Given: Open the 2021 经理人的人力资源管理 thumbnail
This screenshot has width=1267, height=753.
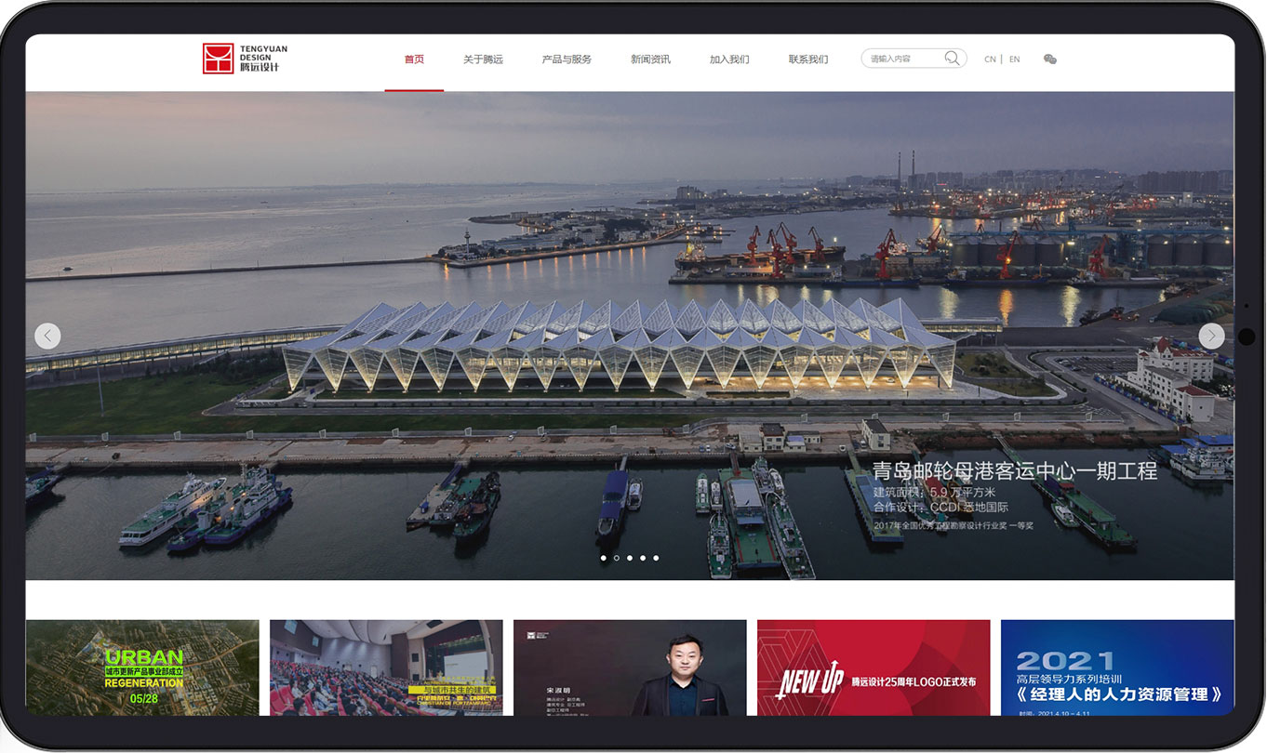Looking at the screenshot, I should [x=1117, y=667].
